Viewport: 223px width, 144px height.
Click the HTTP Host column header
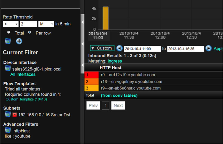click(x=111, y=68)
